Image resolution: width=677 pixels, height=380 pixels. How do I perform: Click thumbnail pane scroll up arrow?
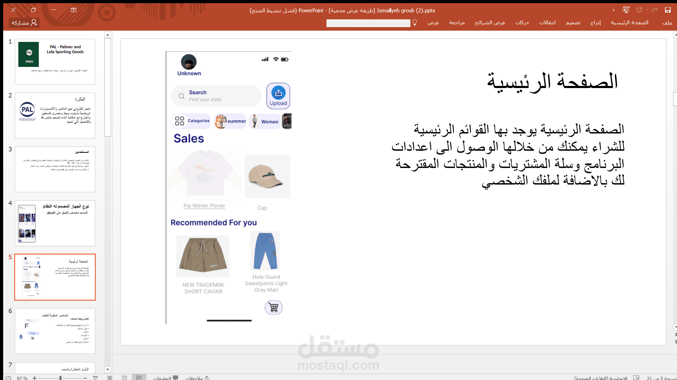(108, 35)
